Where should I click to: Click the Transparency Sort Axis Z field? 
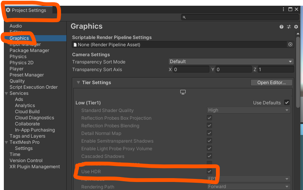tap(275, 70)
